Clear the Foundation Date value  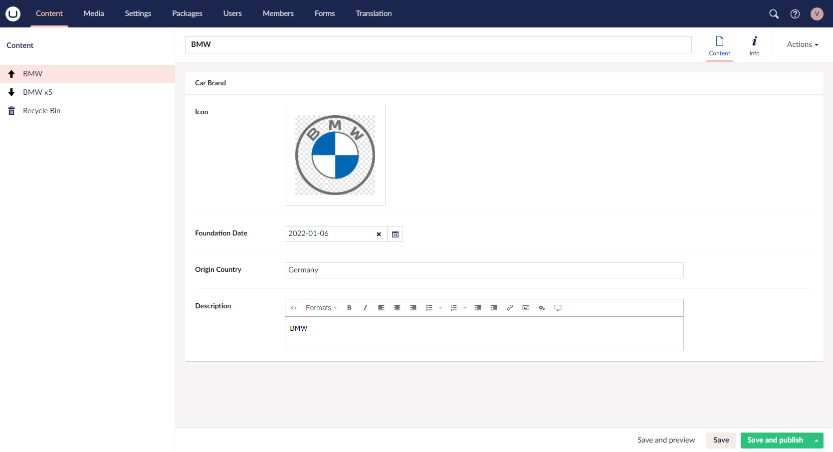pyautogui.click(x=379, y=234)
